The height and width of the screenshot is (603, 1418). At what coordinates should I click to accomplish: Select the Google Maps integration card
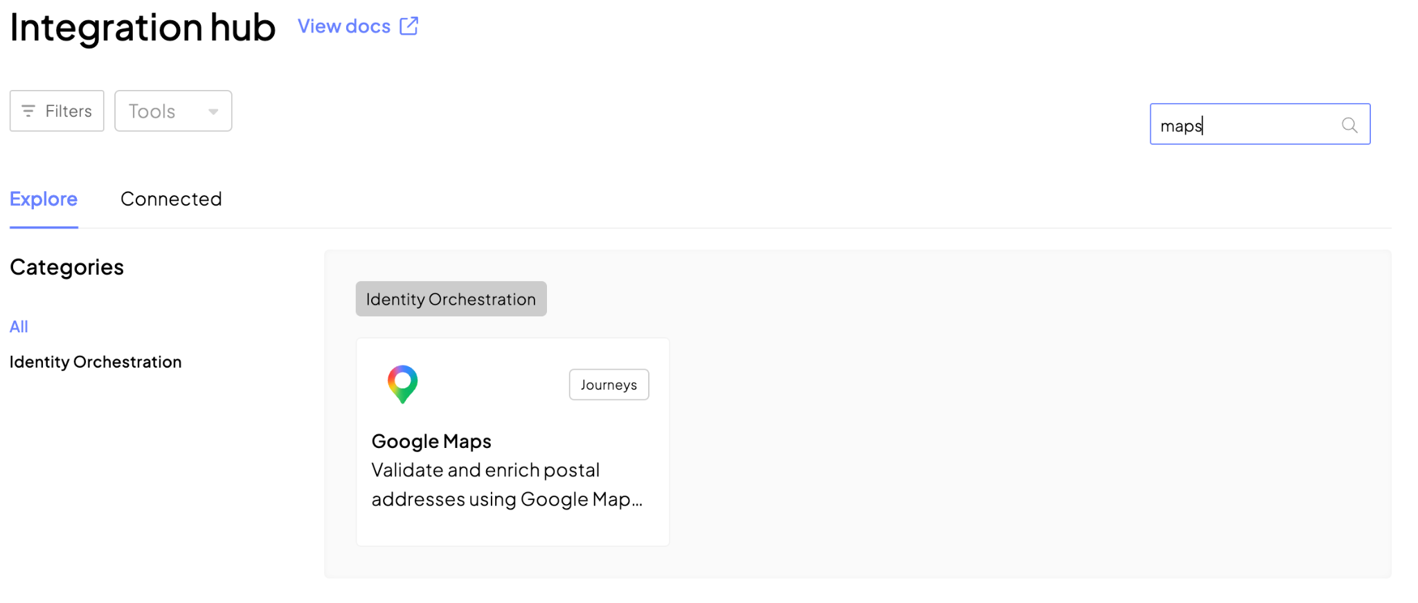tap(513, 442)
